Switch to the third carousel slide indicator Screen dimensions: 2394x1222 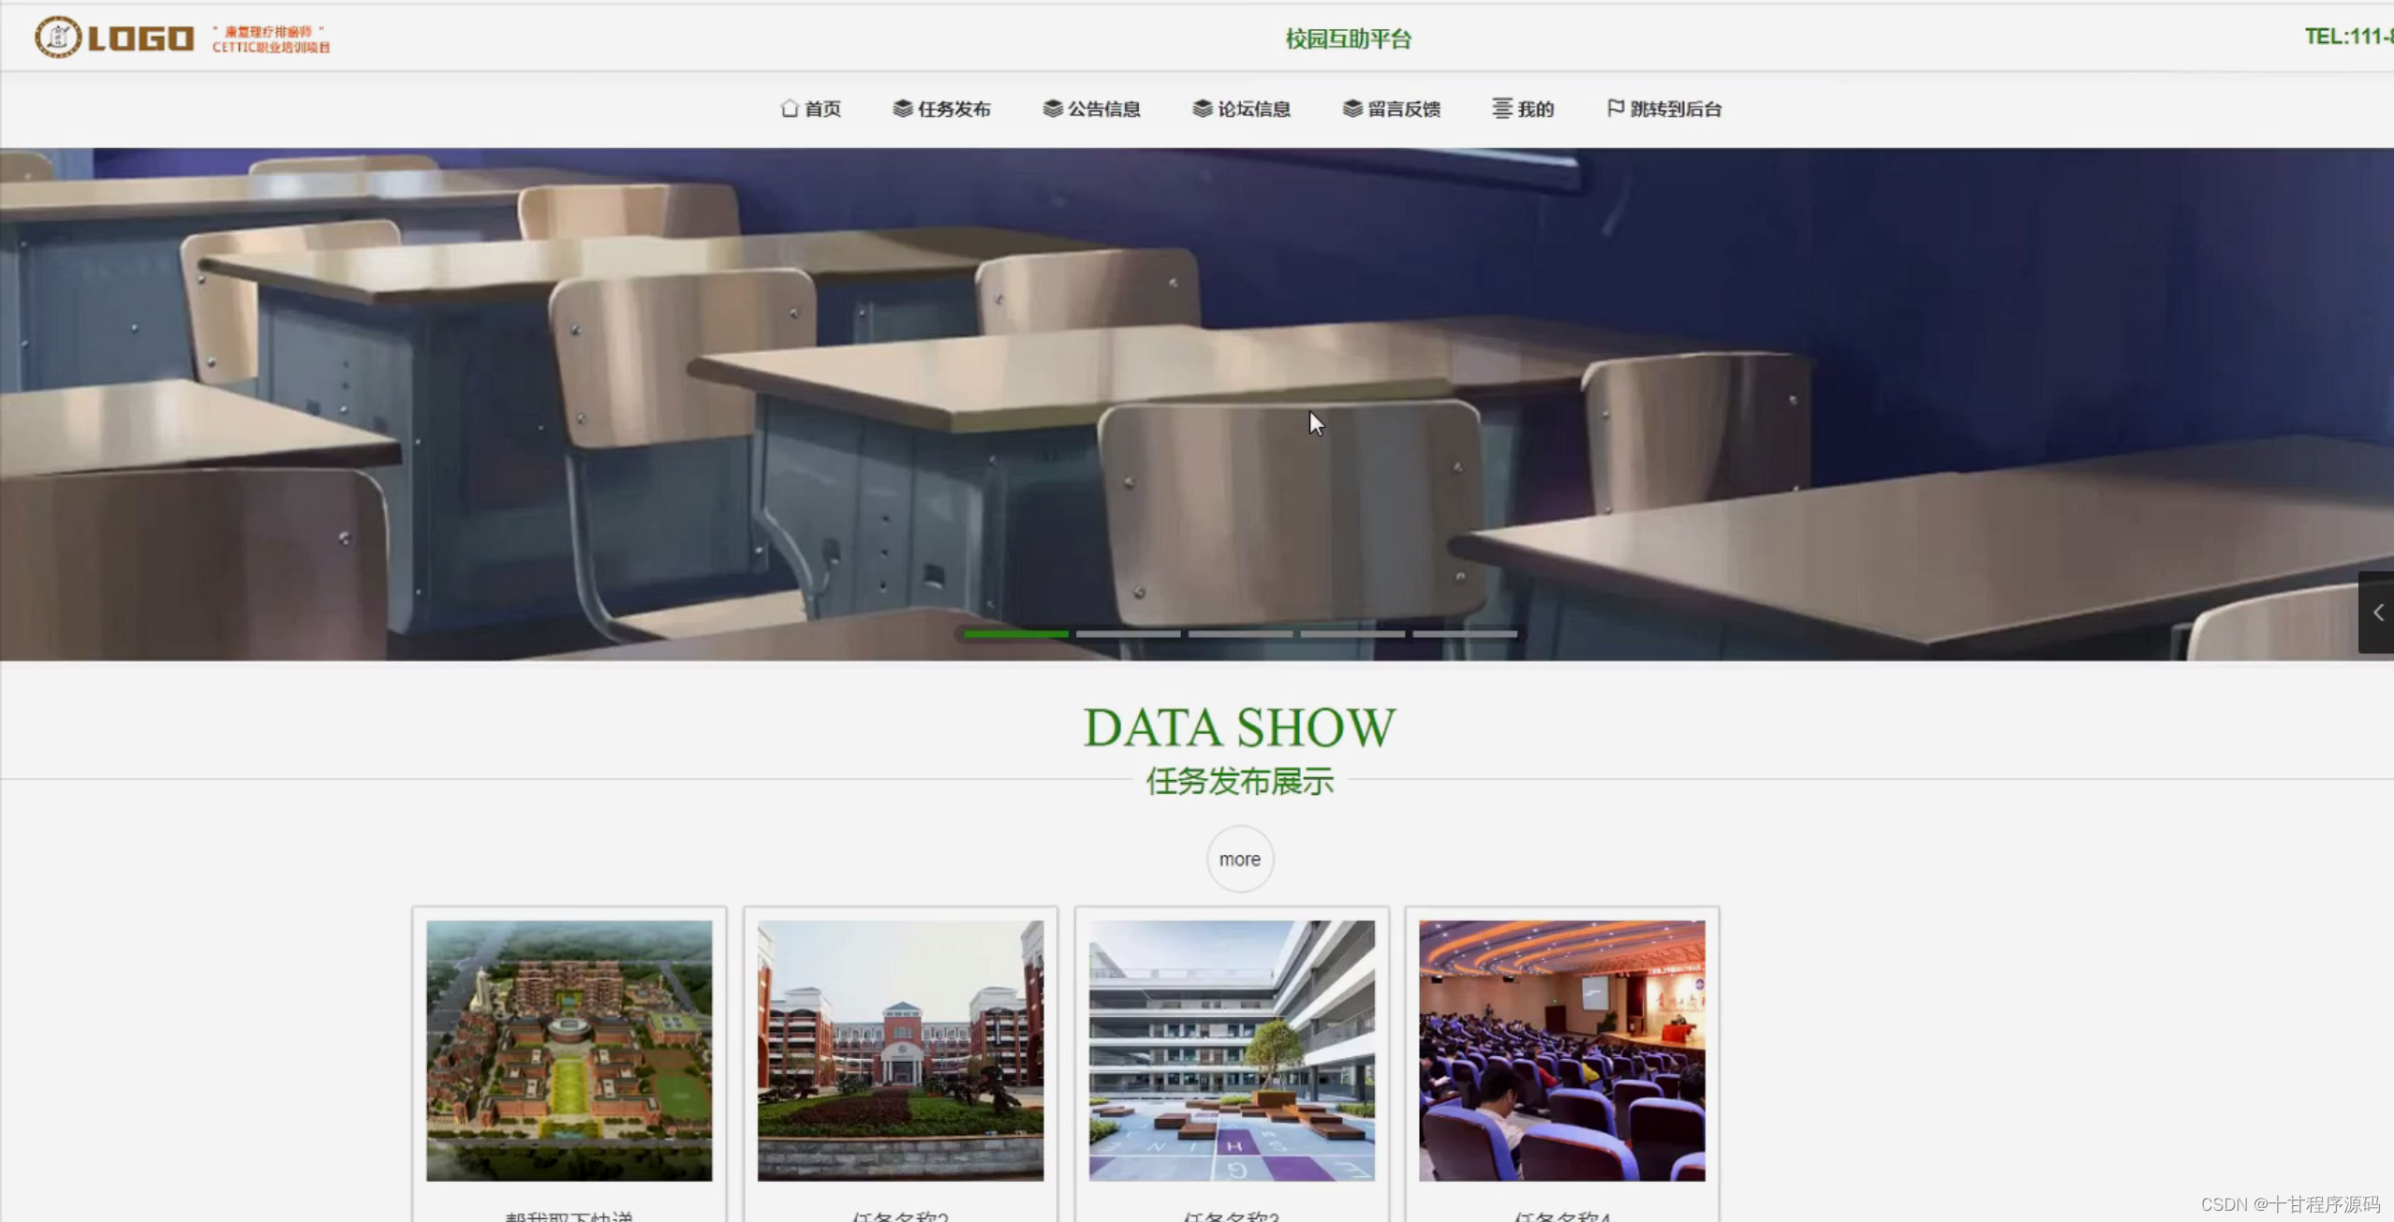(1240, 634)
